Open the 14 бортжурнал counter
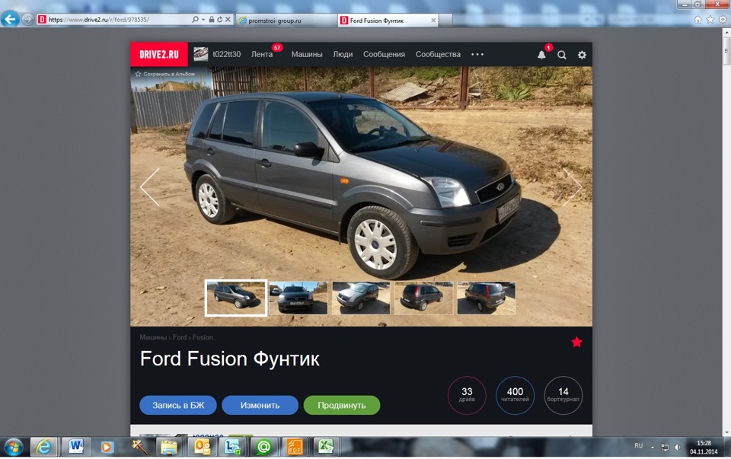 tap(563, 395)
